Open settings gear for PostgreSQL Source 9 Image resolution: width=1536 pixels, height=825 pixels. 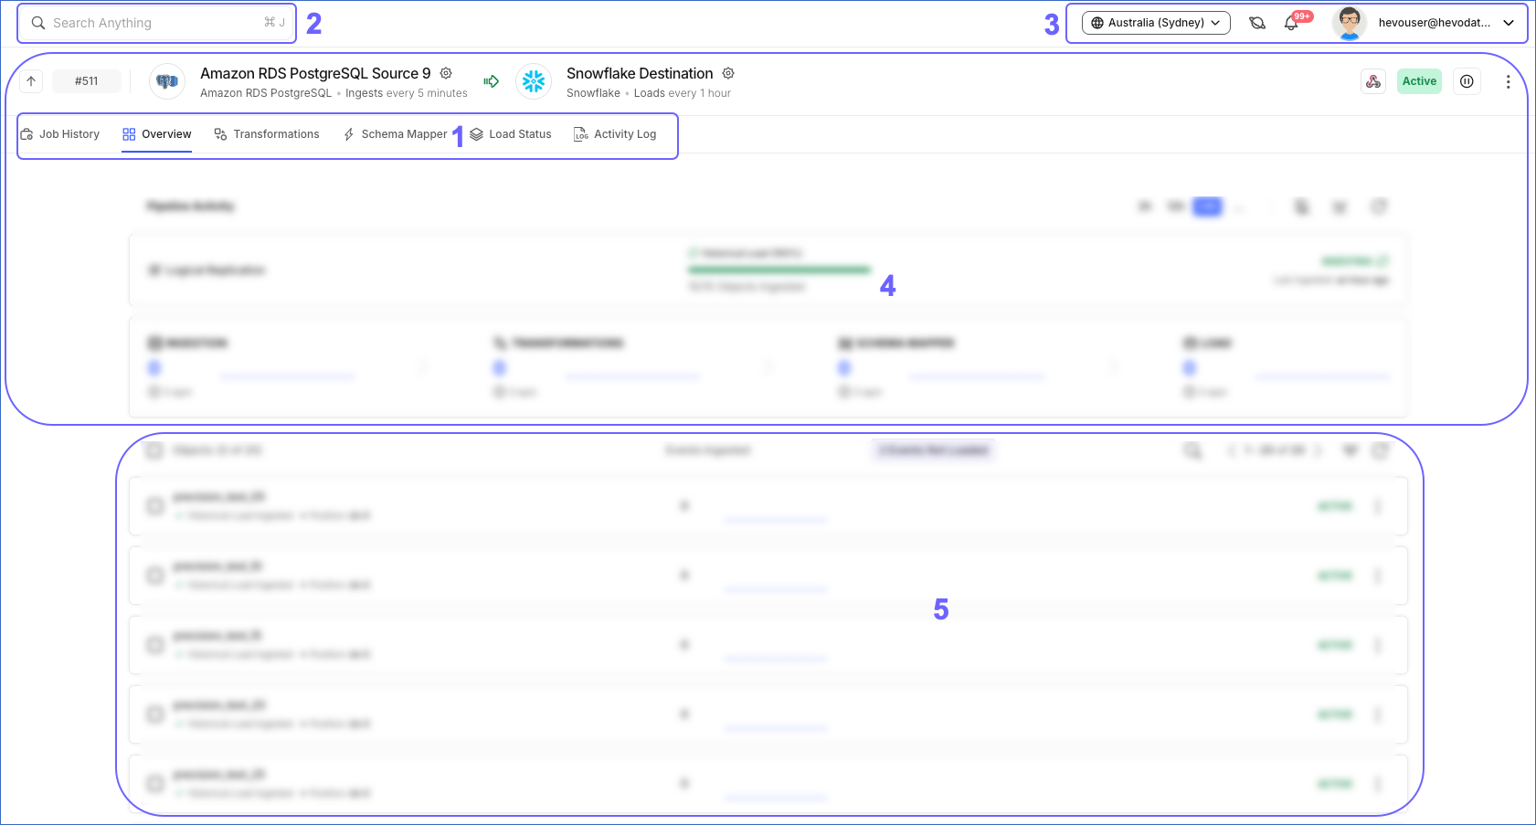[x=446, y=73]
